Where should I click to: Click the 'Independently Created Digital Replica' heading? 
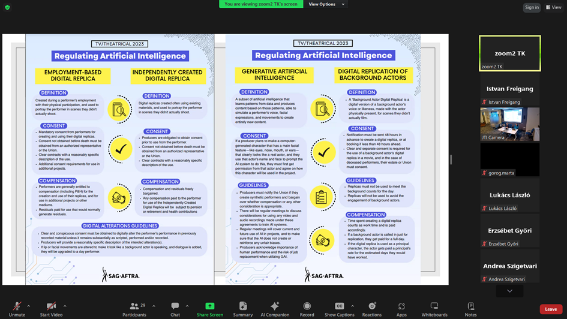click(x=167, y=76)
